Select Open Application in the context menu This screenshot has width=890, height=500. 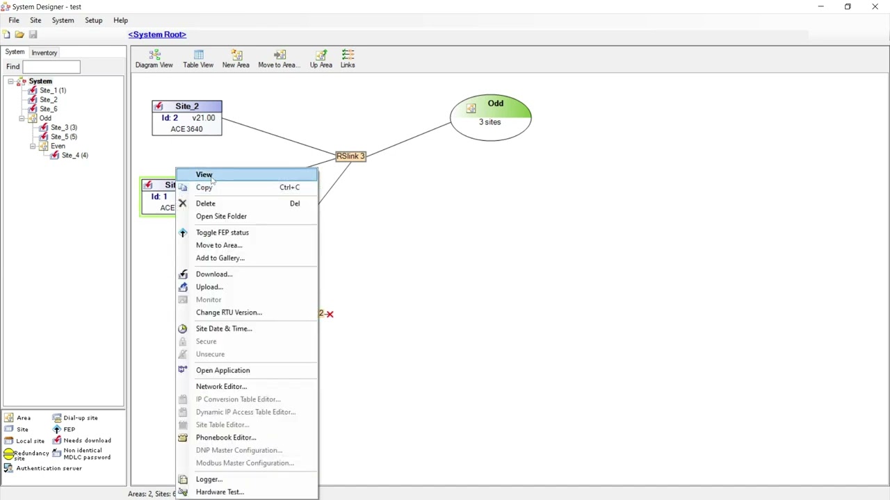pos(247,370)
